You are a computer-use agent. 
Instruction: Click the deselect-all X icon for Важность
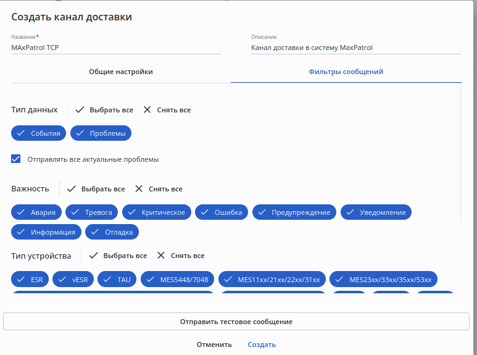pos(139,189)
